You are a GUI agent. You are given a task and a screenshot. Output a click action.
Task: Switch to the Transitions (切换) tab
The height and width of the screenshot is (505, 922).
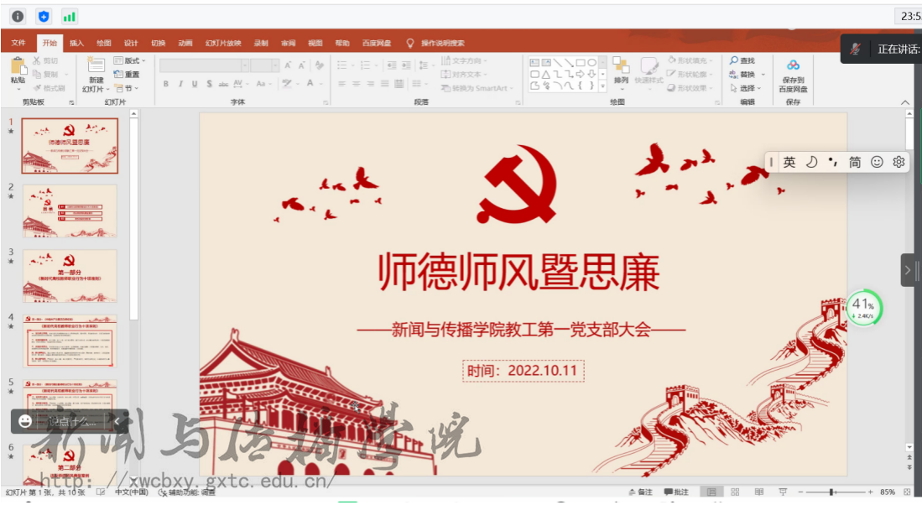pos(159,43)
